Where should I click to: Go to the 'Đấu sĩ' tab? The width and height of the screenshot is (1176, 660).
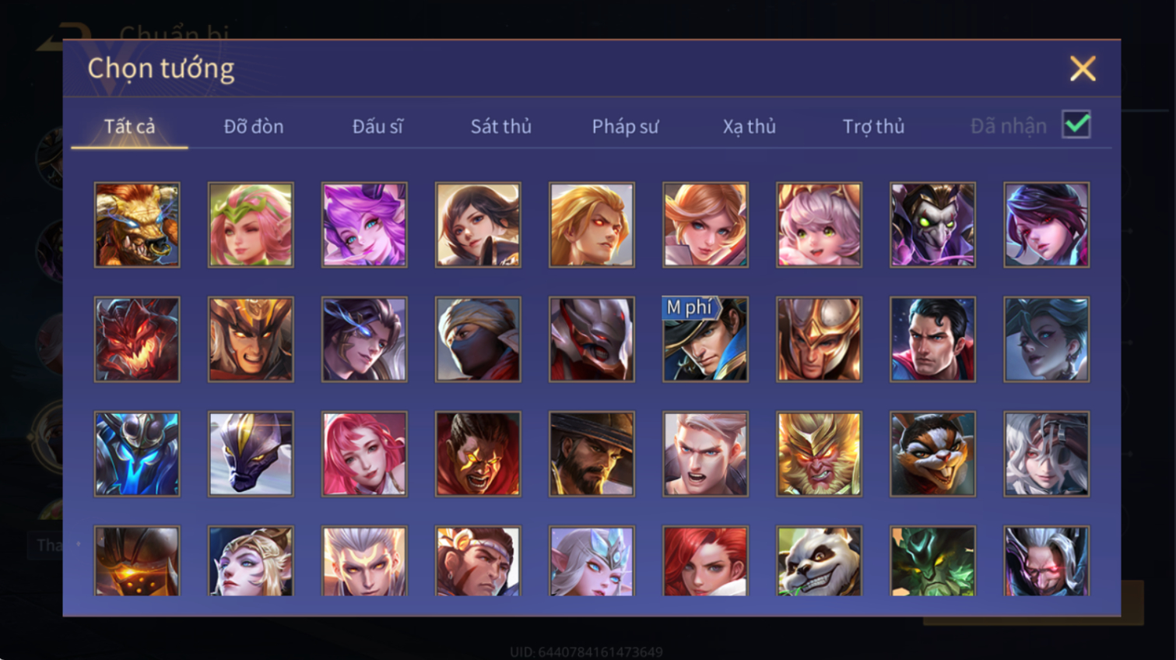(x=377, y=126)
